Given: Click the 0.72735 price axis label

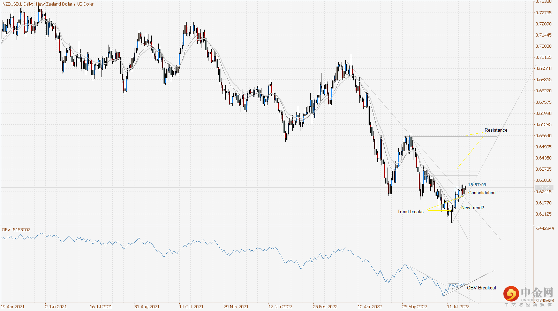Looking at the screenshot, I should 543,13.
